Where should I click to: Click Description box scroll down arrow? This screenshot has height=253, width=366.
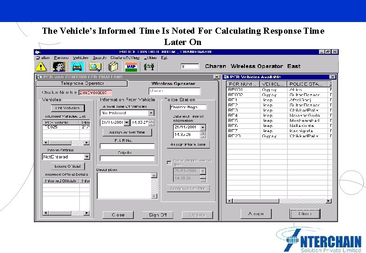154,196
